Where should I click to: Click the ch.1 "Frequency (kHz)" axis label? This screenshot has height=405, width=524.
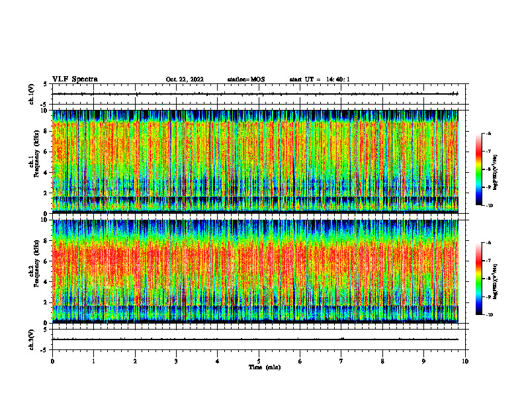36,154
